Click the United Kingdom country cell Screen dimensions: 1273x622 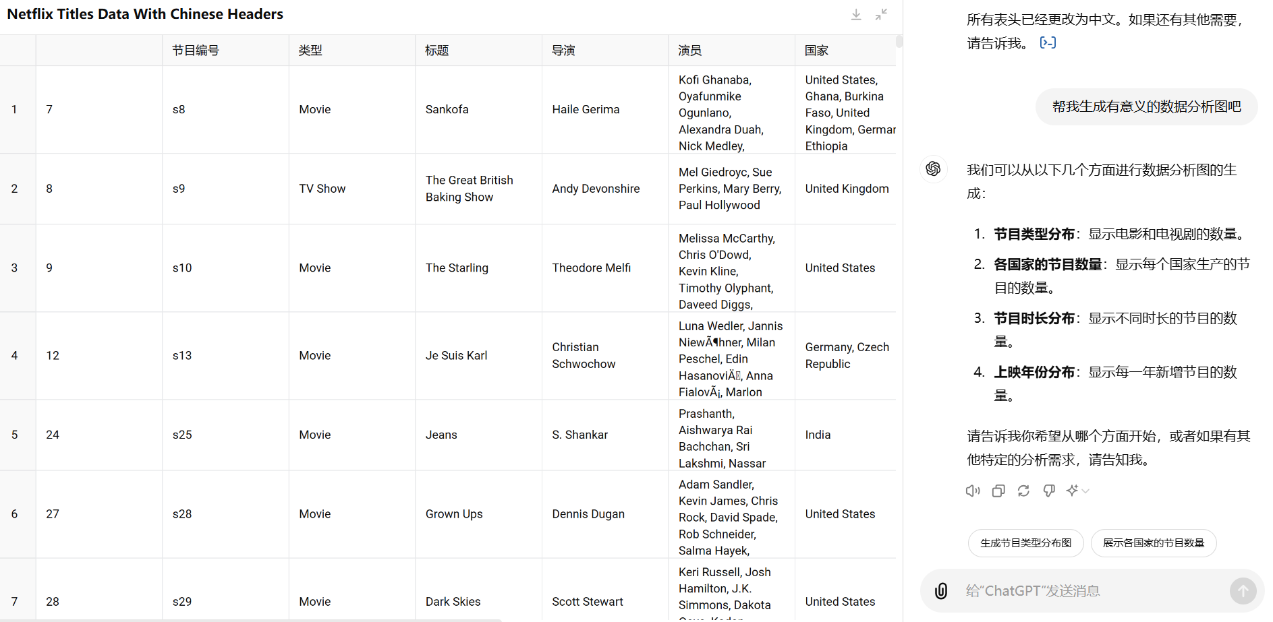[x=845, y=189]
